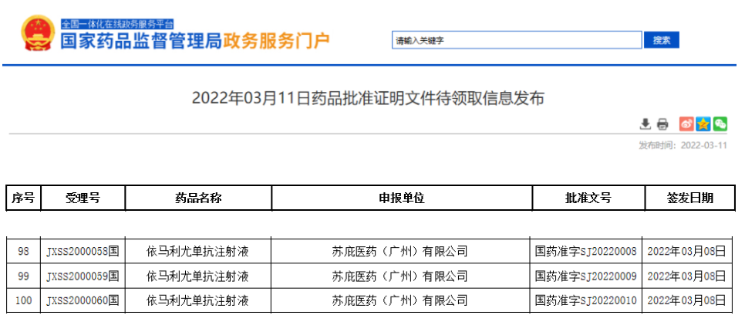This screenshot has width=745, height=322.
Task: Focus the keyword search input field
Action: [x=517, y=40]
